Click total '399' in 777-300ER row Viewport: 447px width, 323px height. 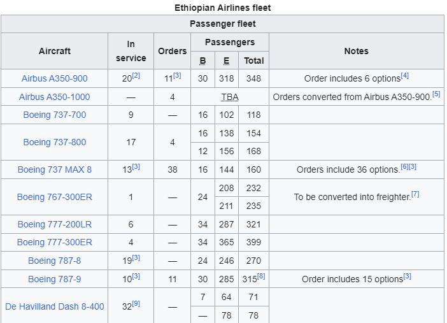[x=253, y=242]
